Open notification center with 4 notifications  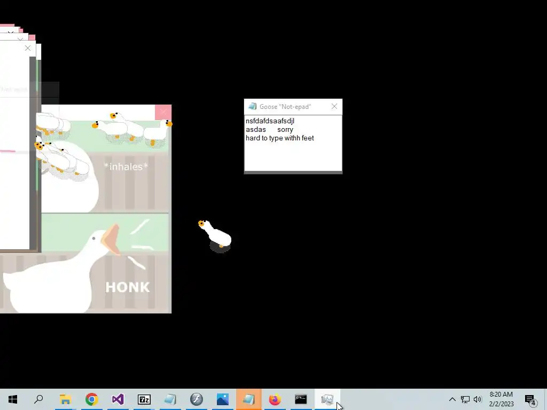pos(530,399)
